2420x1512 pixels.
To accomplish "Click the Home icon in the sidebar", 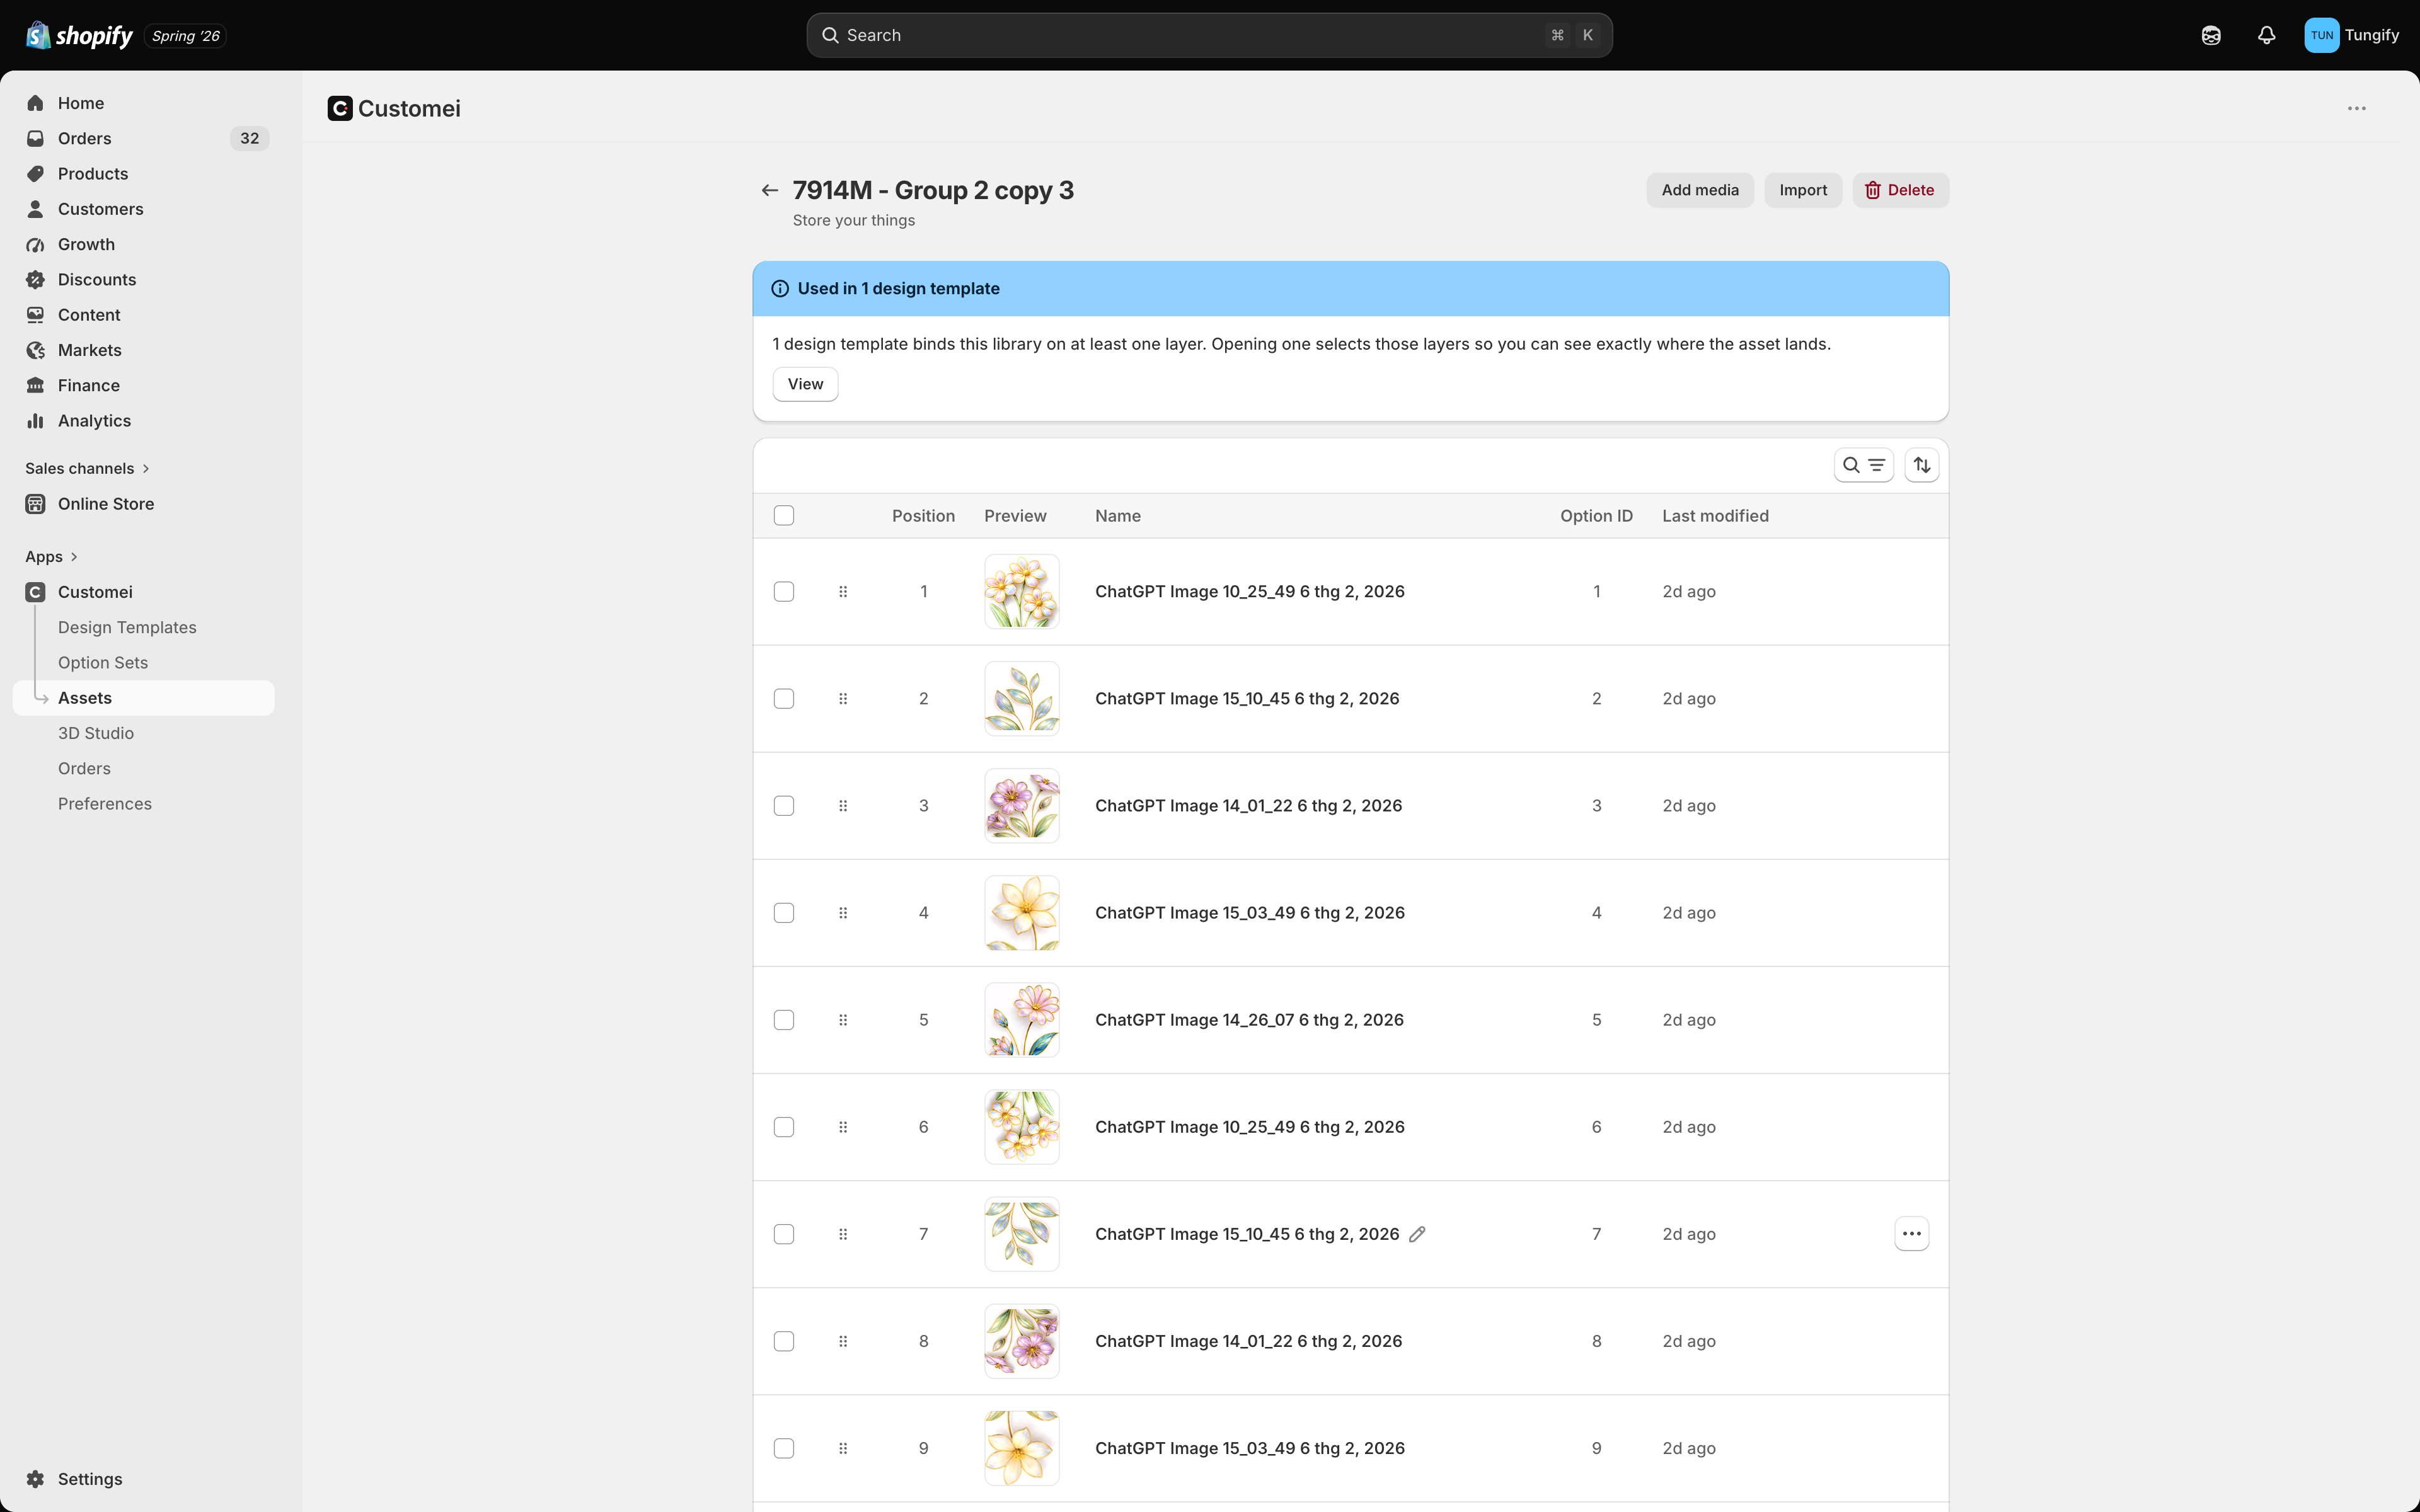I will click(x=36, y=103).
